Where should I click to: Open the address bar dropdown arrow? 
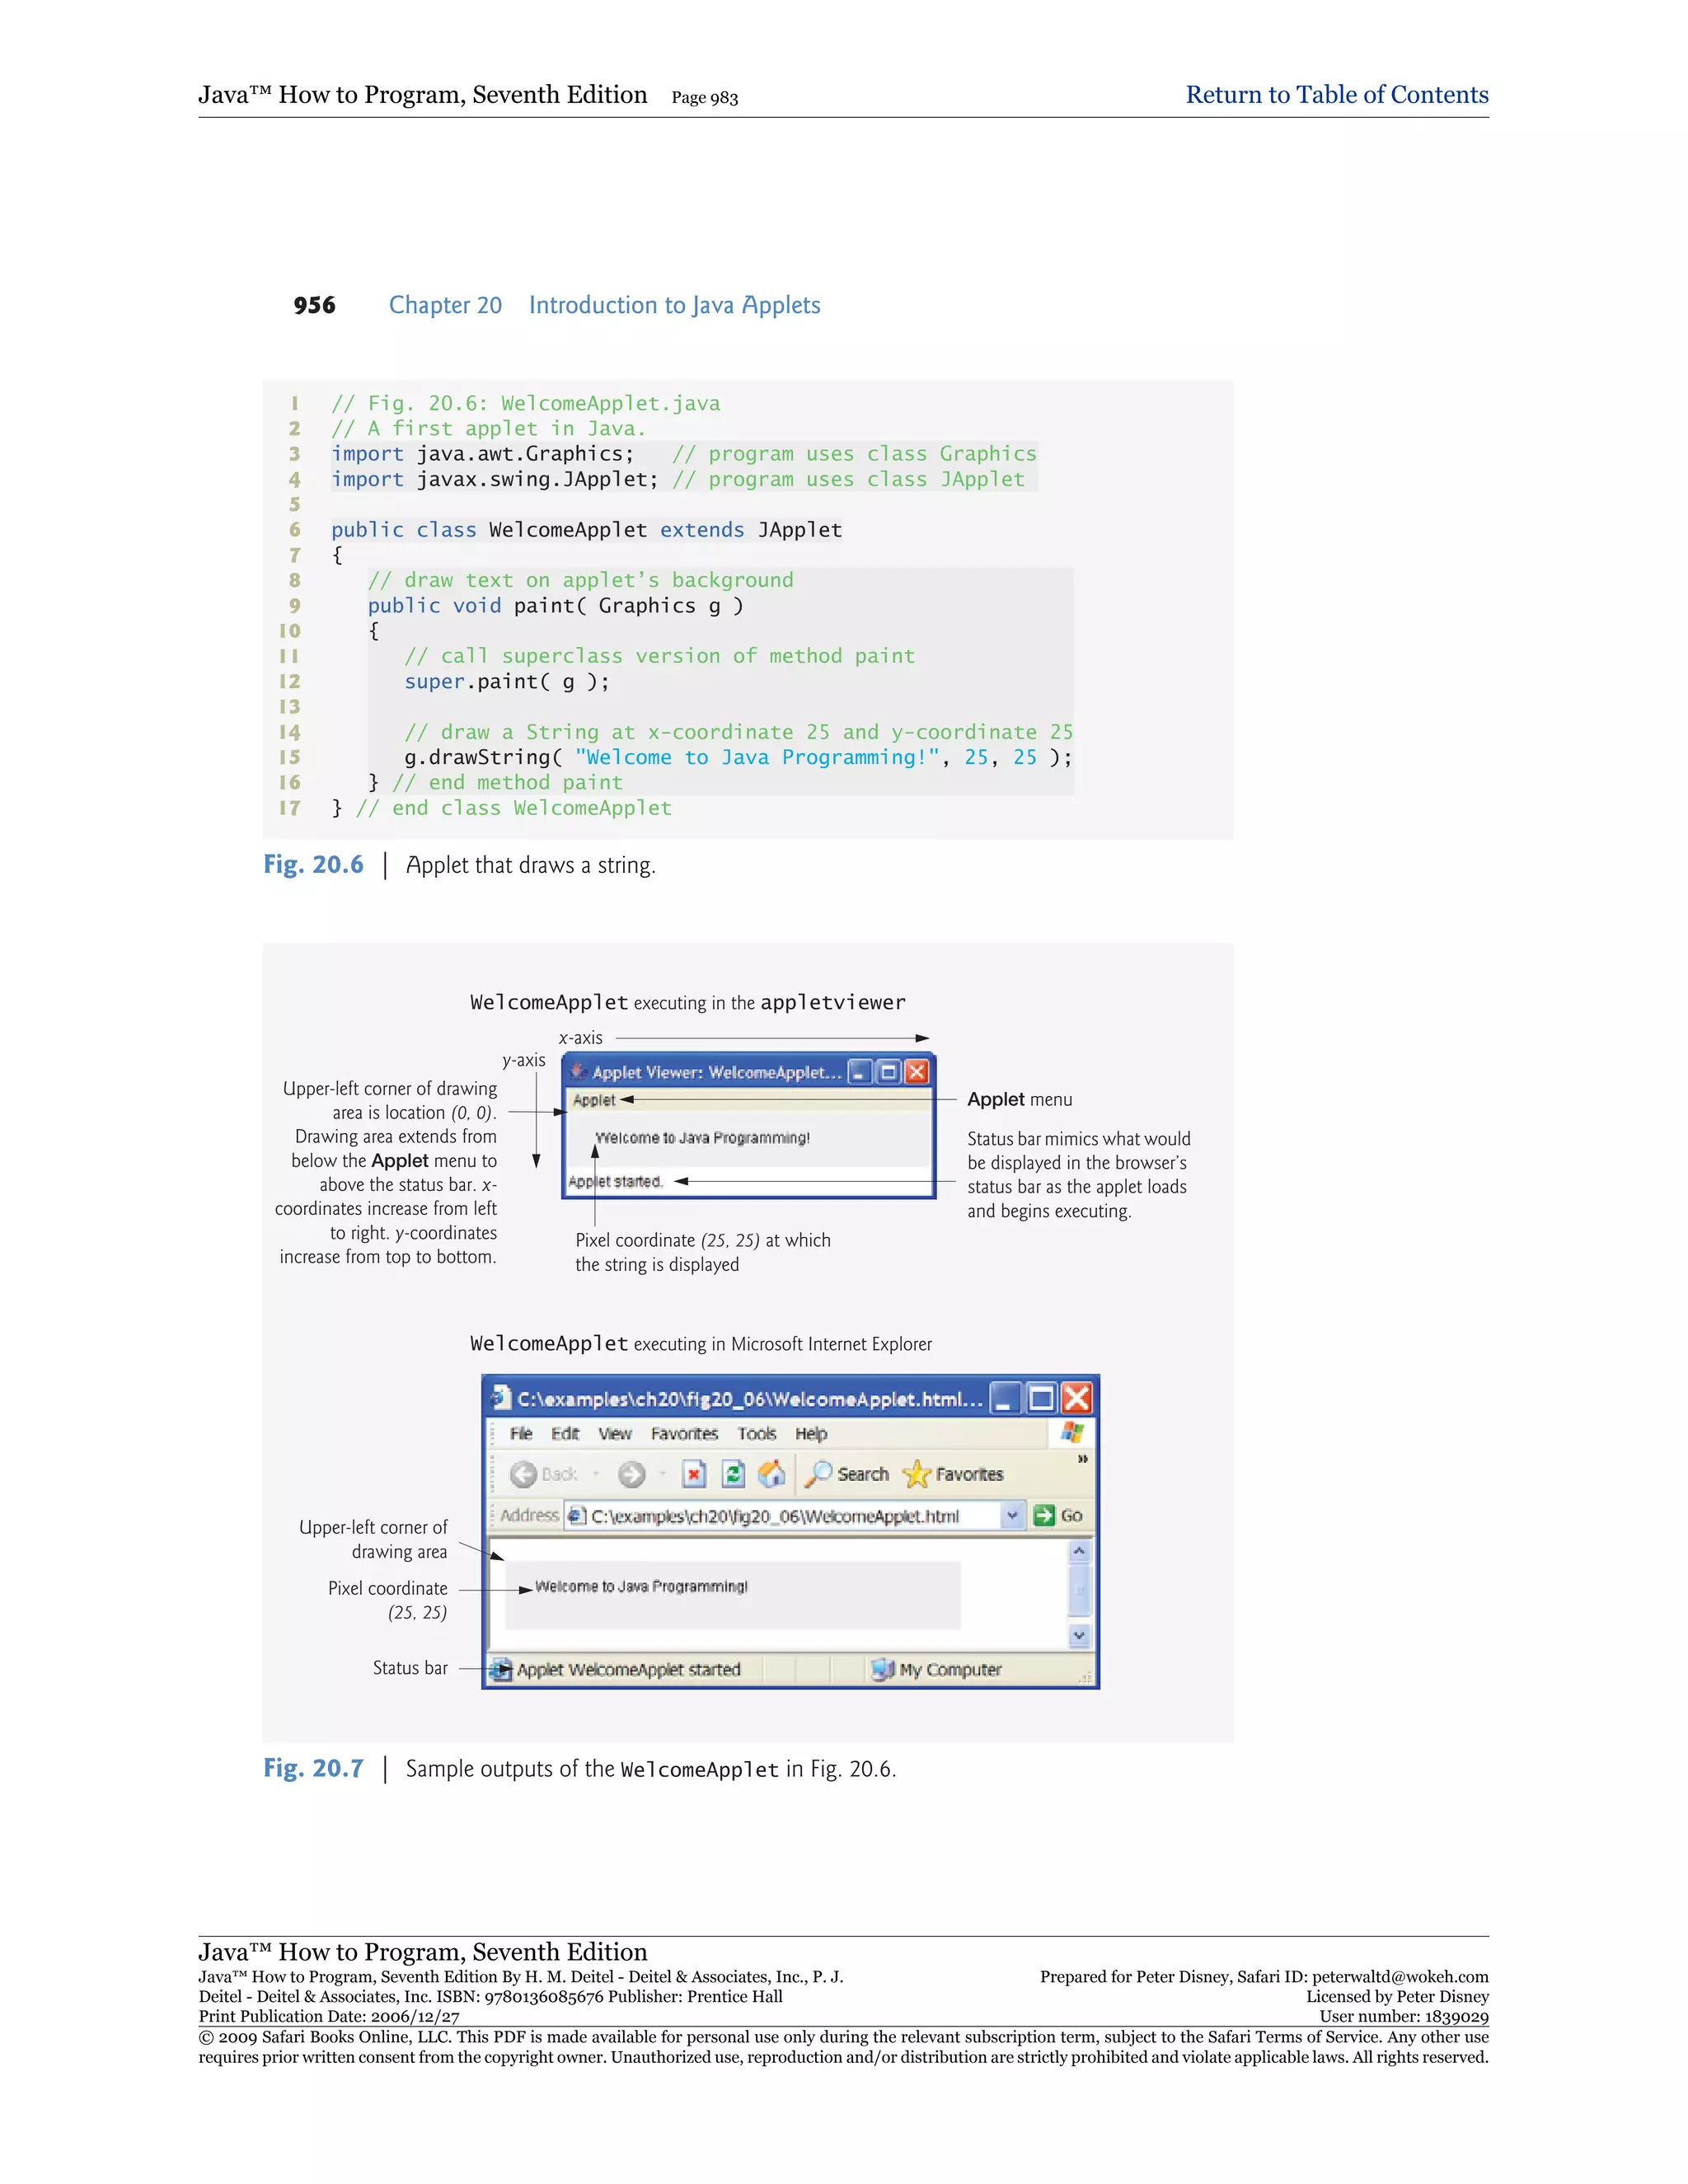(1012, 1516)
